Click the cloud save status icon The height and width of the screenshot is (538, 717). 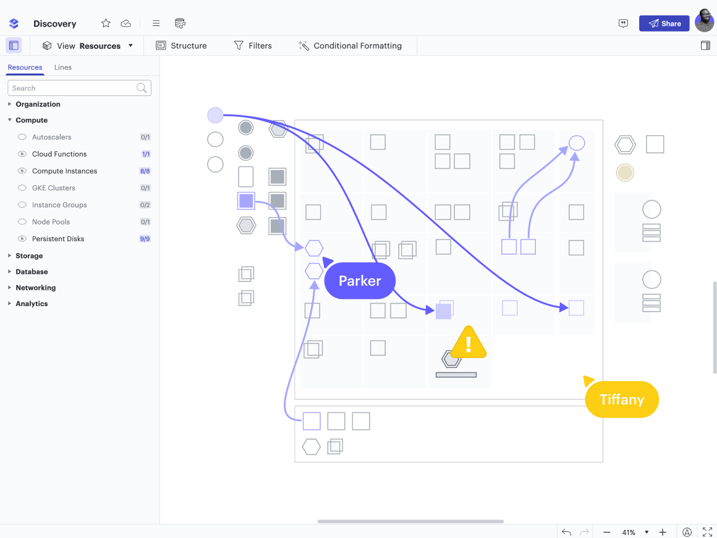126,23
